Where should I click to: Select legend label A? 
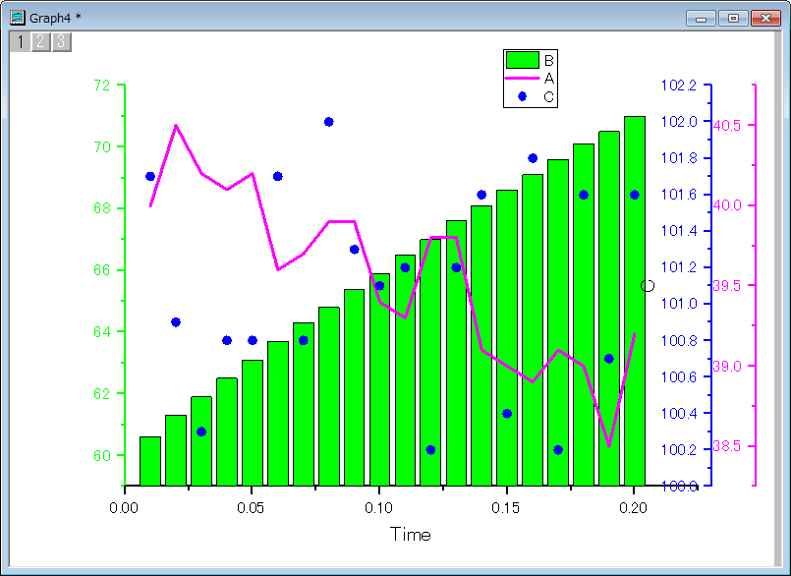pyautogui.click(x=549, y=79)
